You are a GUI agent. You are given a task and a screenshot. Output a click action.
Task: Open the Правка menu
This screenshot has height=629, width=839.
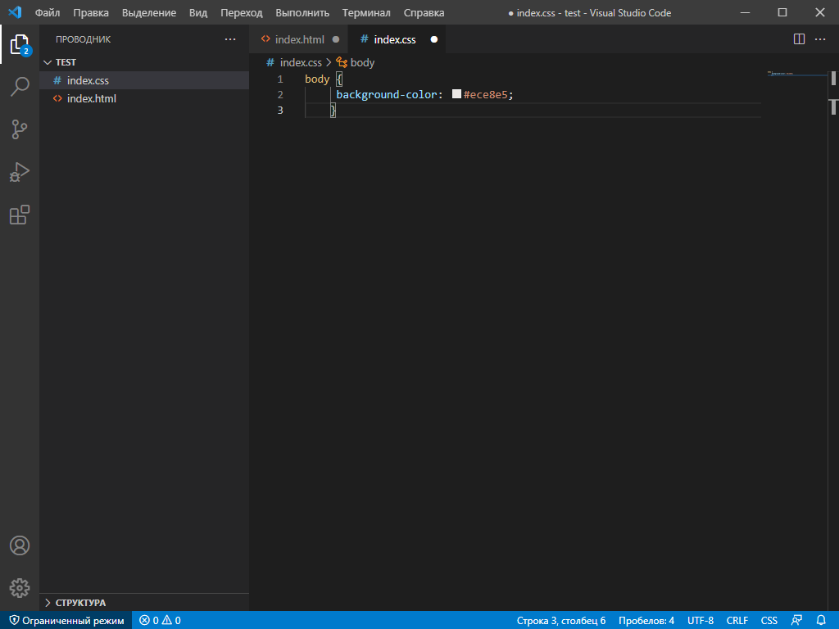(x=91, y=13)
